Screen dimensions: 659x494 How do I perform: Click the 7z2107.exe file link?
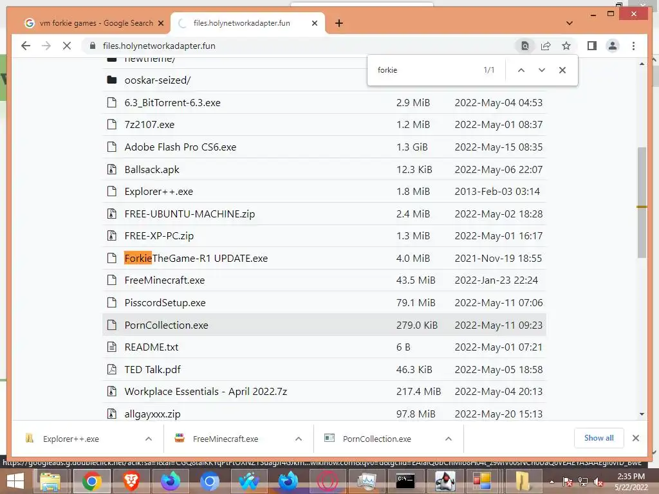point(149,125)
